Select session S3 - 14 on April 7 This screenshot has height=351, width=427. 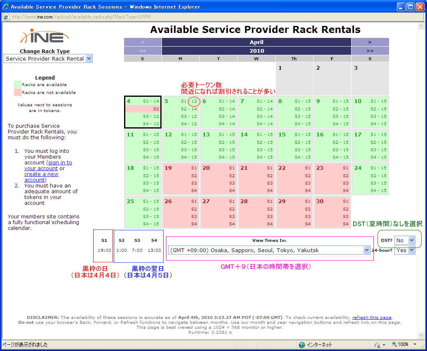(x=265, y=117)
